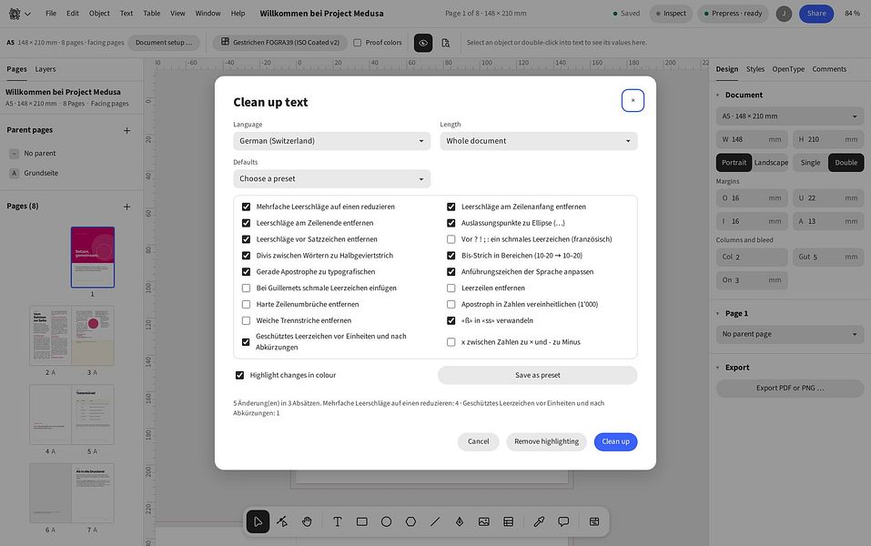
Task: Toggle 'Highlight changes in colour' checkbox
Action: [x=239, y=376]
